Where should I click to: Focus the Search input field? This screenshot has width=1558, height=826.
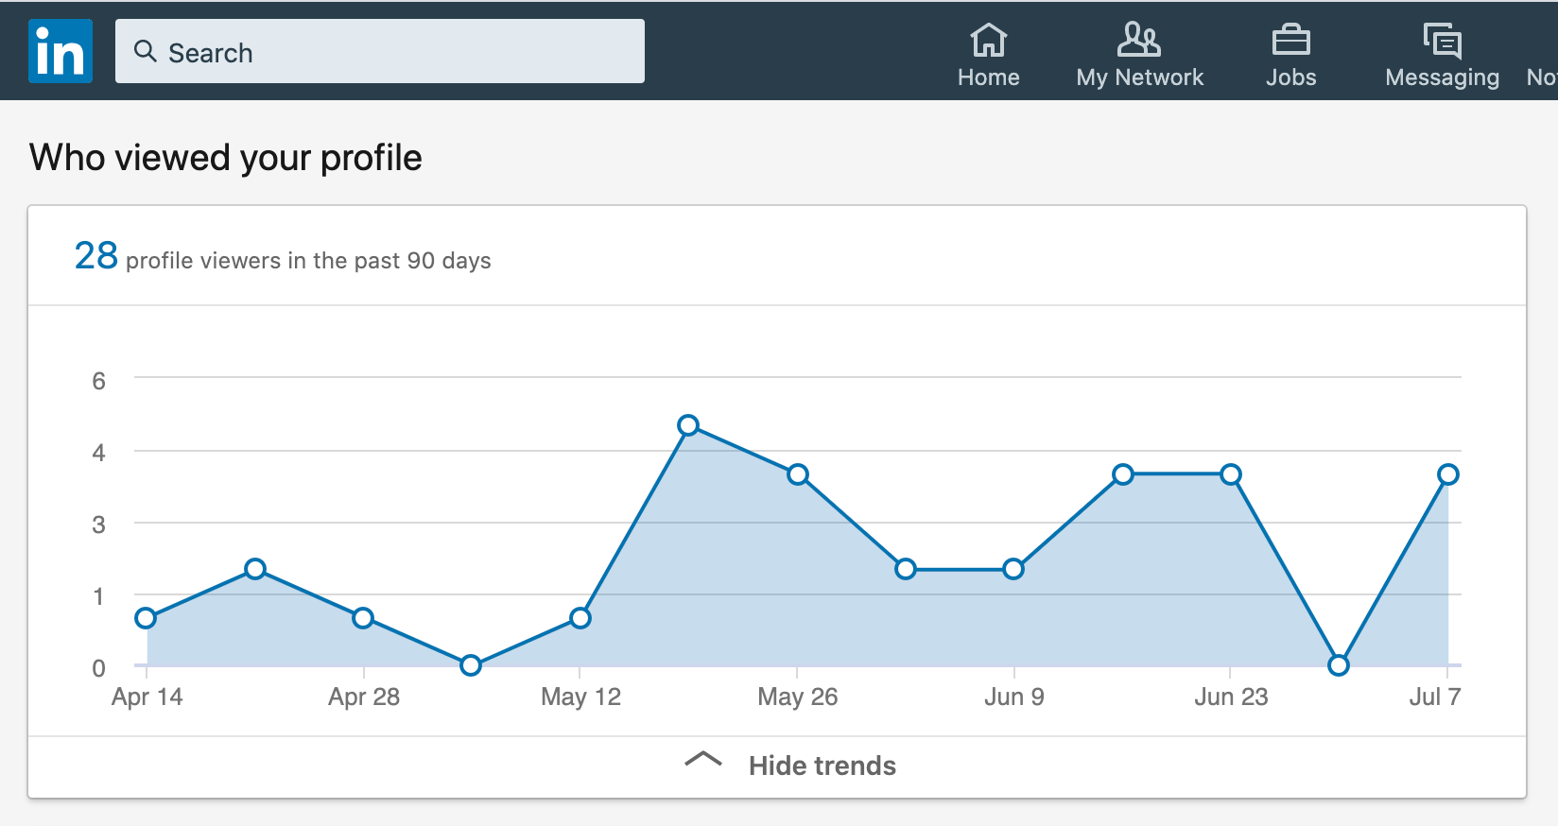click(x=380, y=51)
